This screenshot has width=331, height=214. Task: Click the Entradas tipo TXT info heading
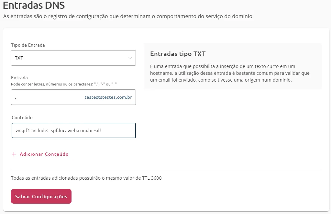tap(178, 54)
